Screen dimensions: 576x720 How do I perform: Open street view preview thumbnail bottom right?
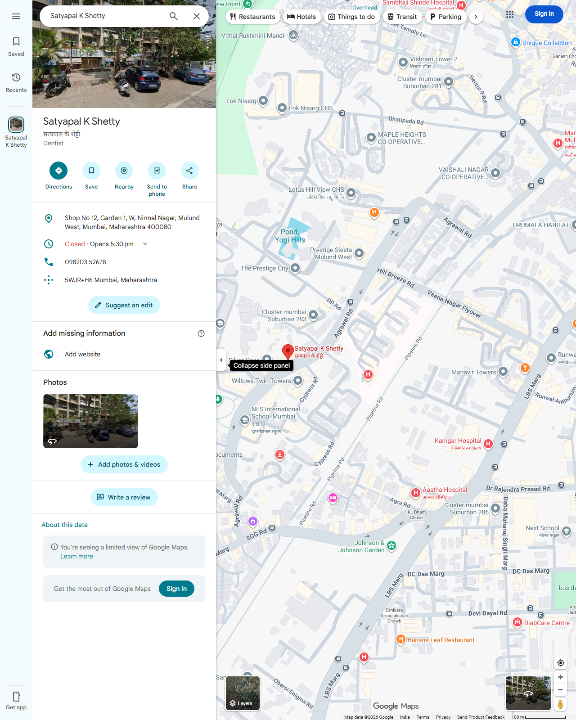click(528, 693)
